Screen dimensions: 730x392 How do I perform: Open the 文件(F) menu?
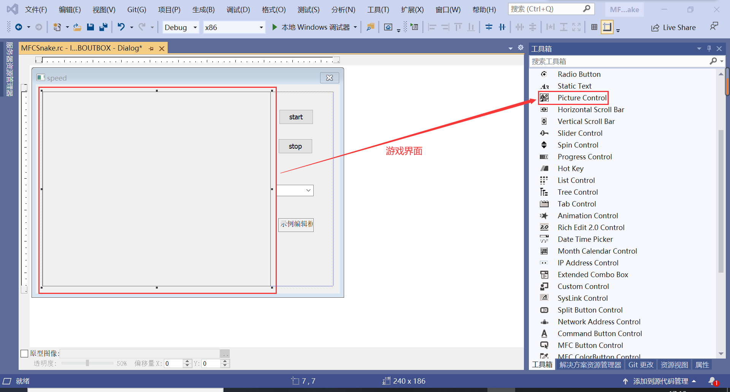tap(36, 10)
